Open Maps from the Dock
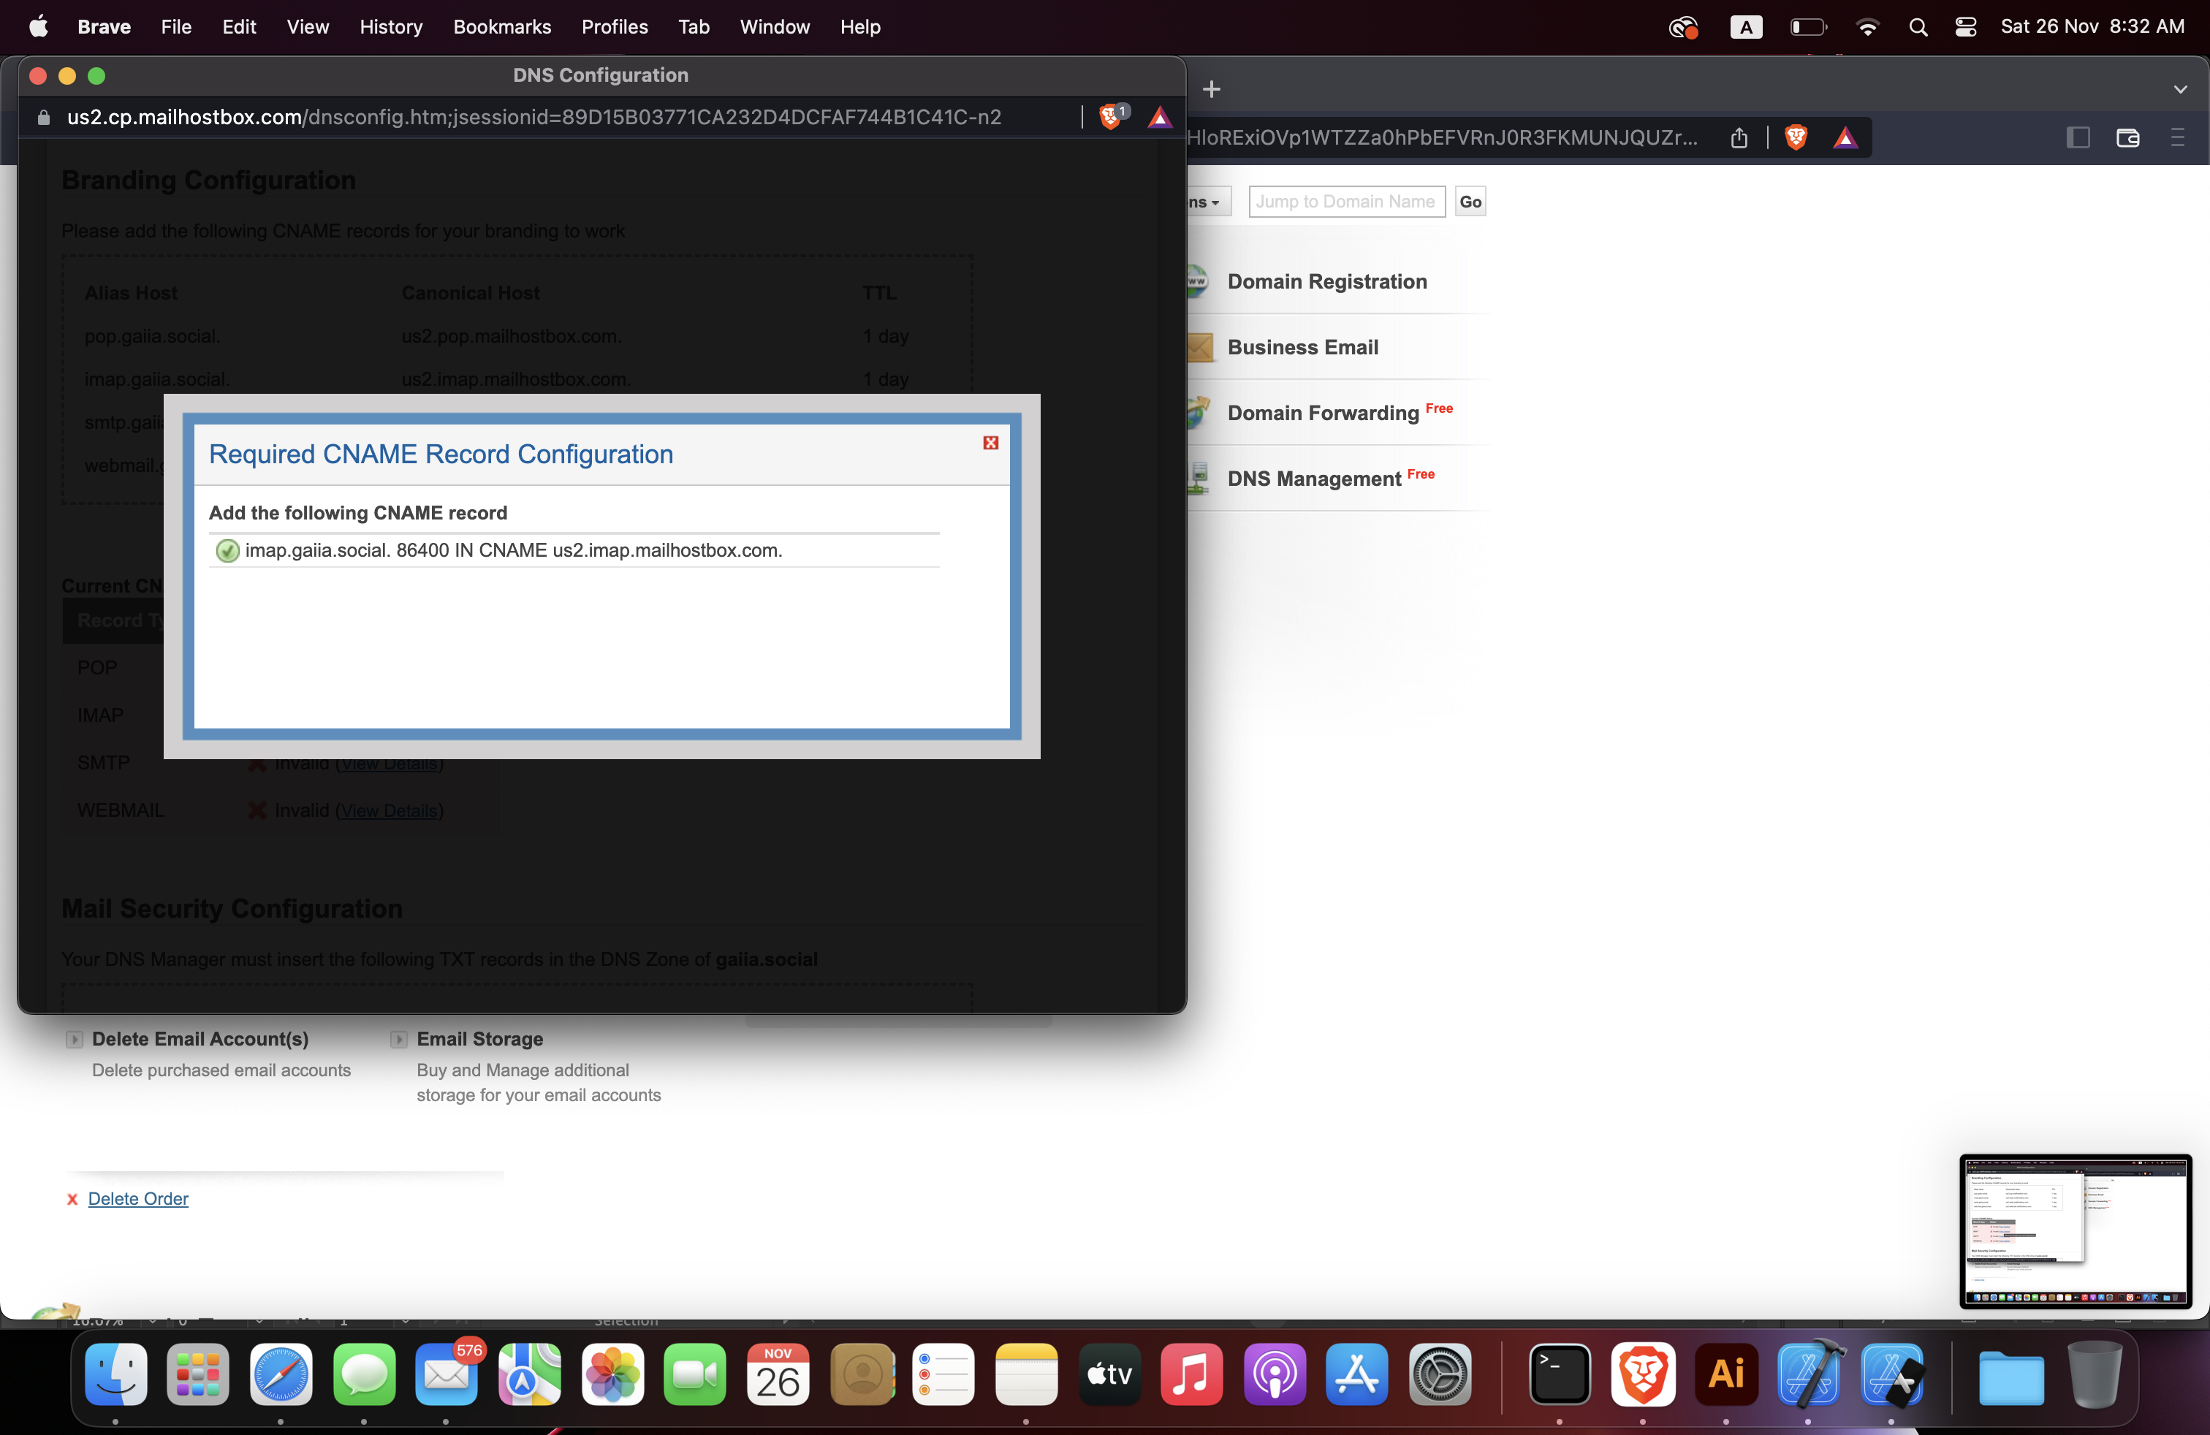Screen dimensions: 2210x1435 point(529,1374)
